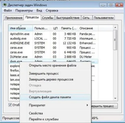Open the Параметры menu
125x123 pixels.
(x=24, y=11)
